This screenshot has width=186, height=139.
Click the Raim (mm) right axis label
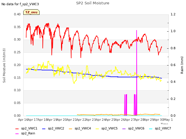182,65
